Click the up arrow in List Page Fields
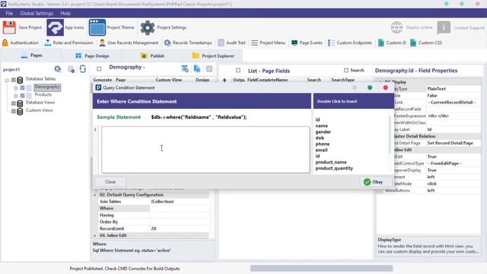The image size is (487, 274). click(224, 80)
